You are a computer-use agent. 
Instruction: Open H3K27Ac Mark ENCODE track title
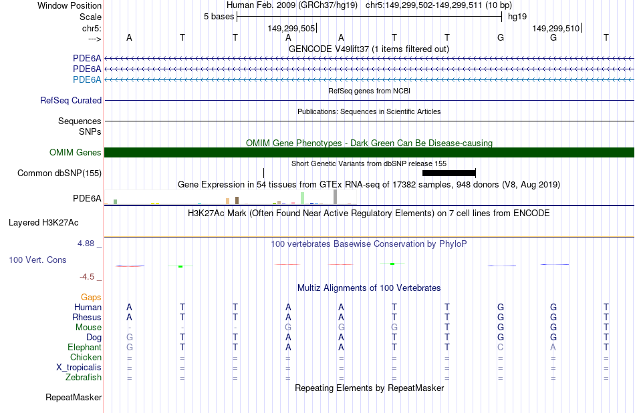coord(369,213)
